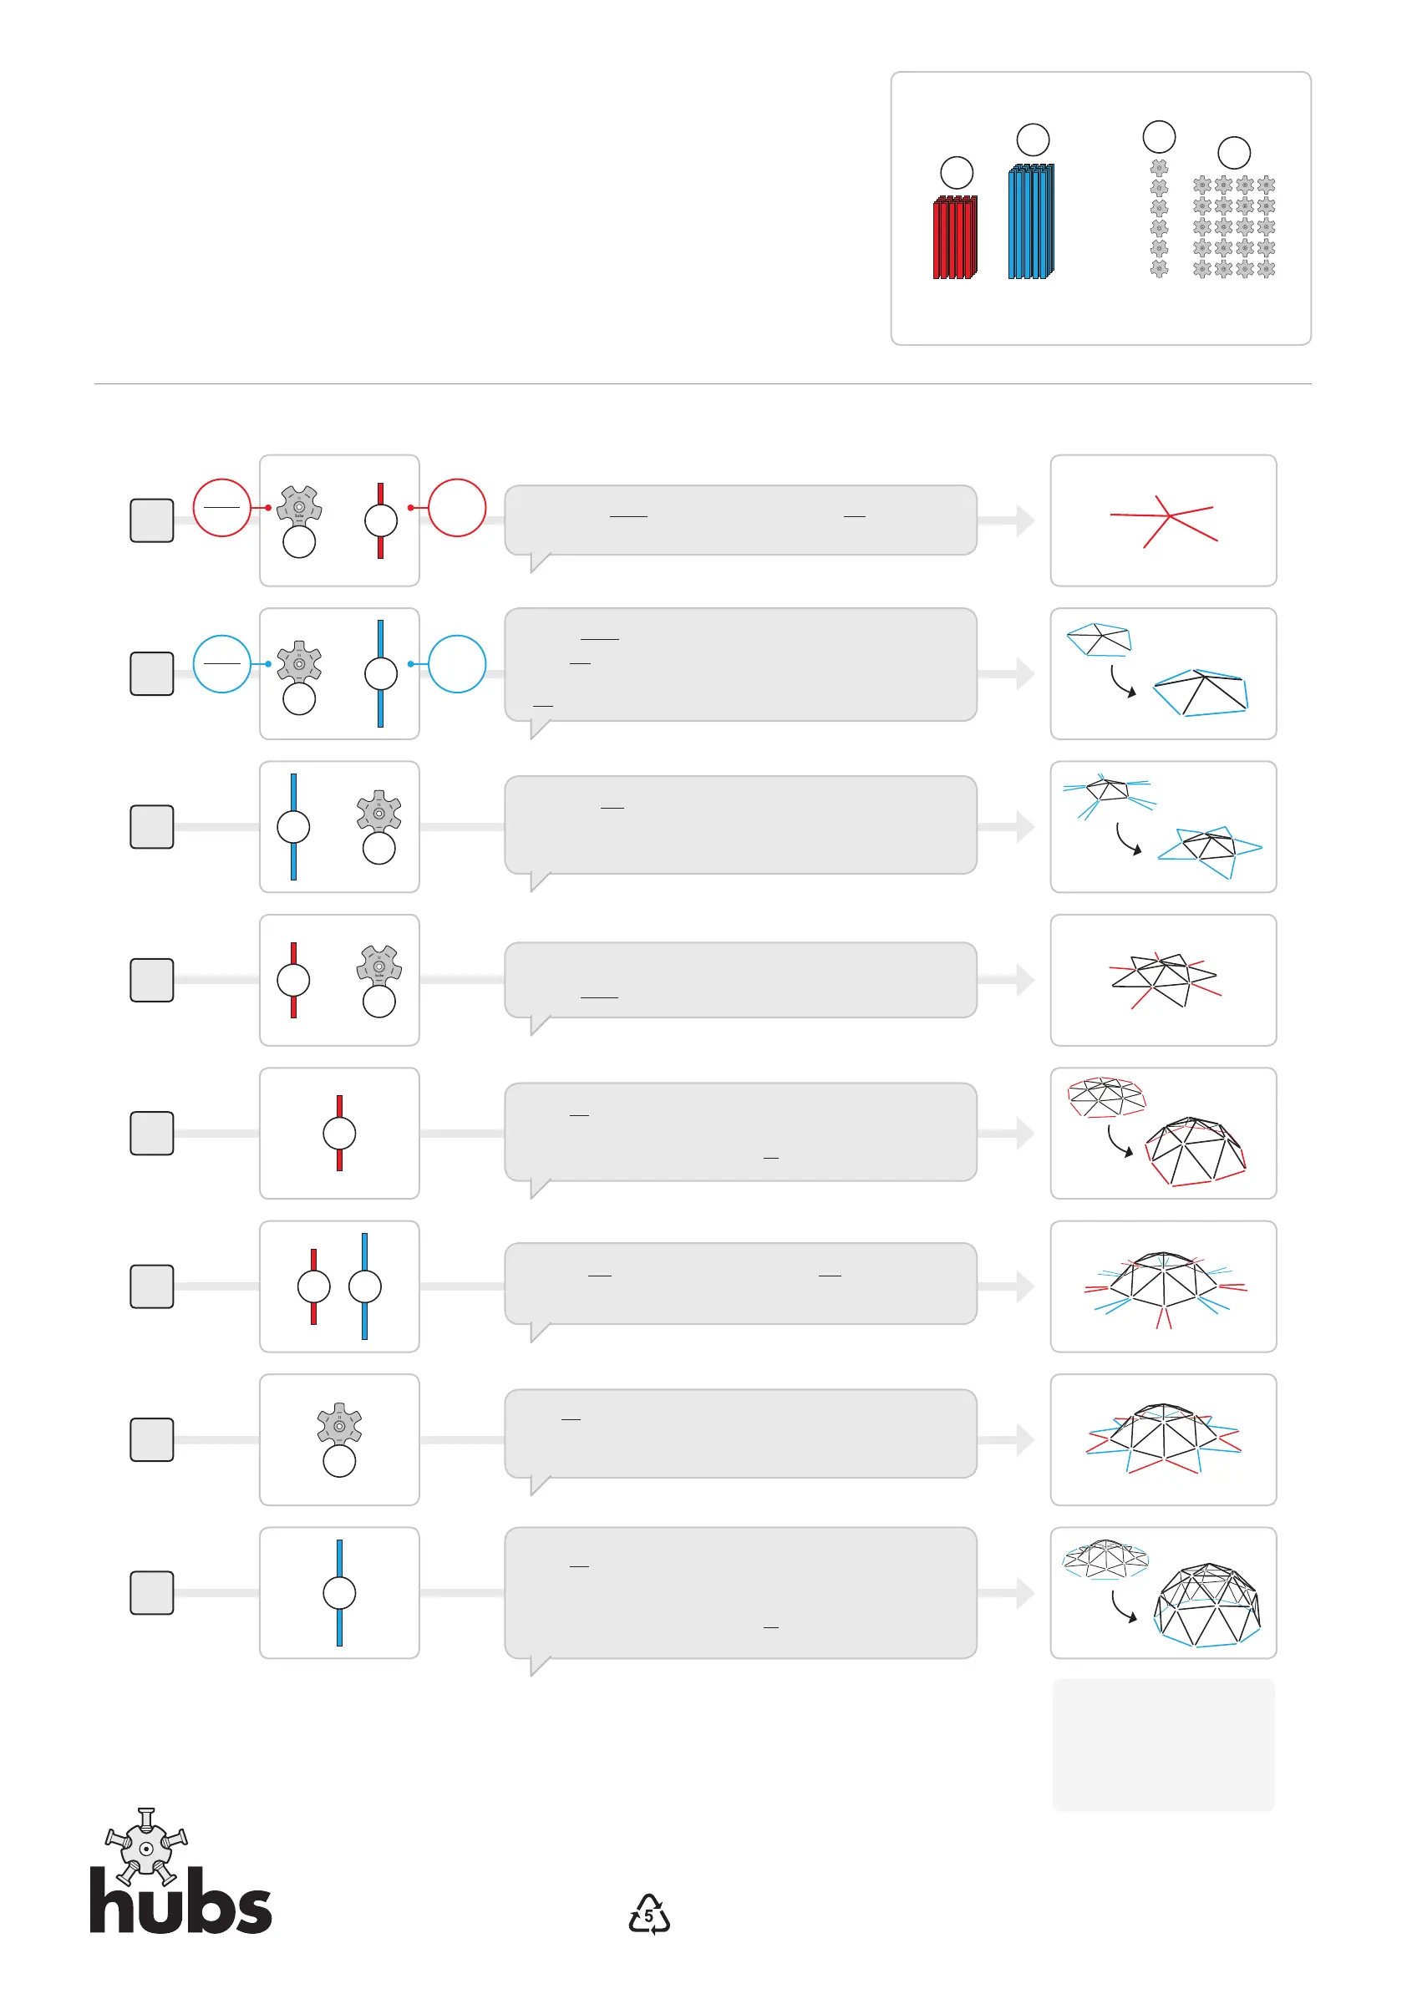Image resolution: width=1407 pixels, height=1989 pixels.
Task: Select the blue pentagon diagram thumbnail
Action: coord(1163,674)
